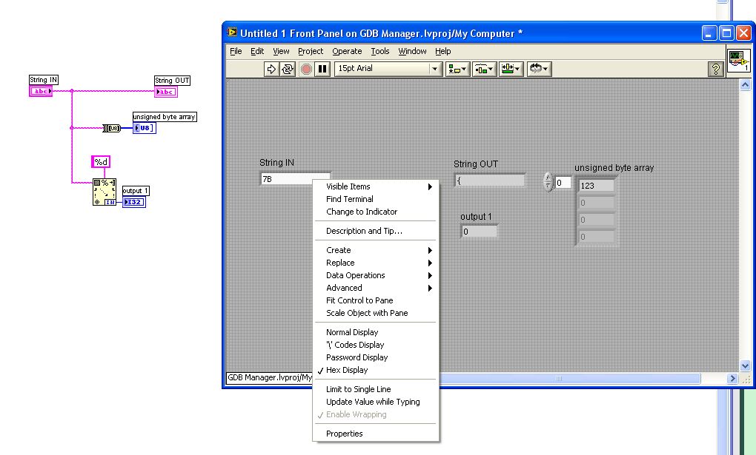Click the output 1 numeric indicator

tap(480, 231)
